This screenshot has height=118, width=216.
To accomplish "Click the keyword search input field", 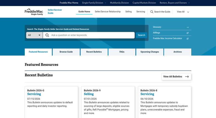I will [x=89, y=35].
